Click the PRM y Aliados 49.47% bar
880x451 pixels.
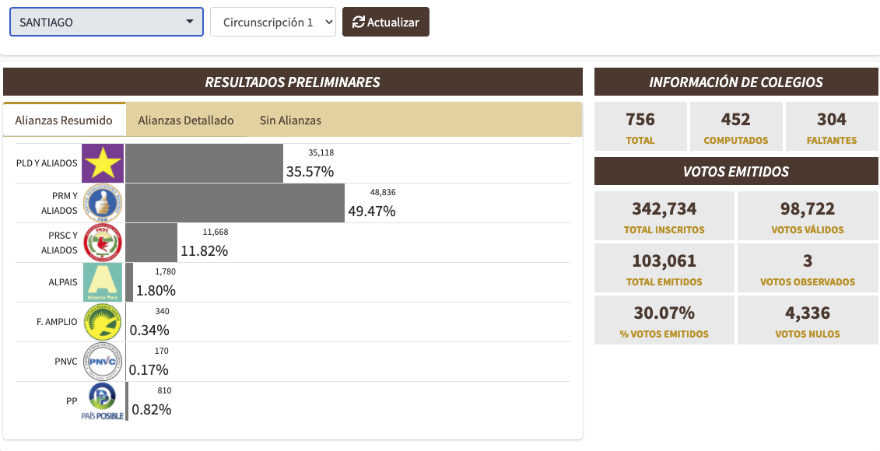pos(235,203)
